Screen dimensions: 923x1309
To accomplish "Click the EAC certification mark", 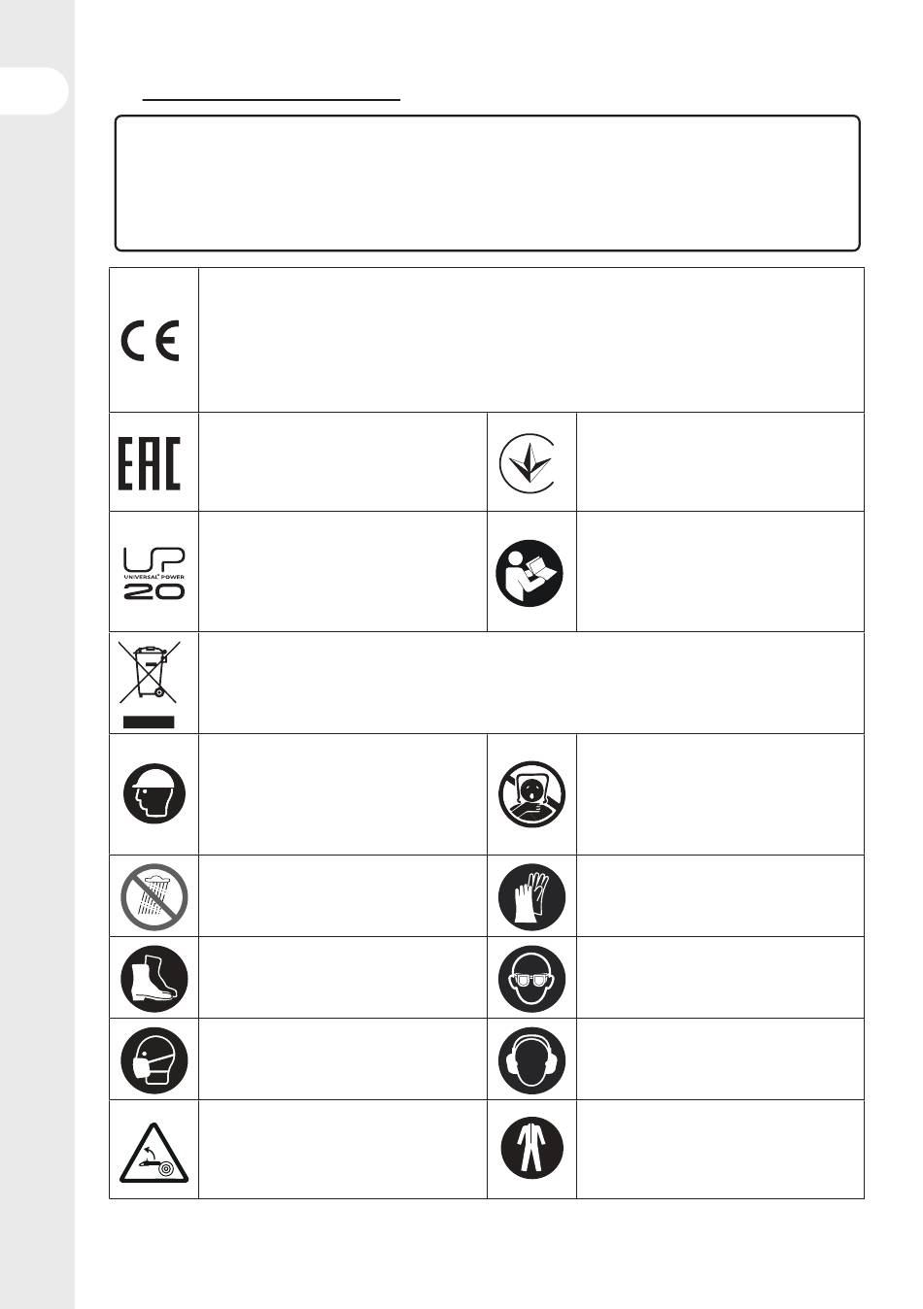I will pyautogui.click(x=150, y=463).
